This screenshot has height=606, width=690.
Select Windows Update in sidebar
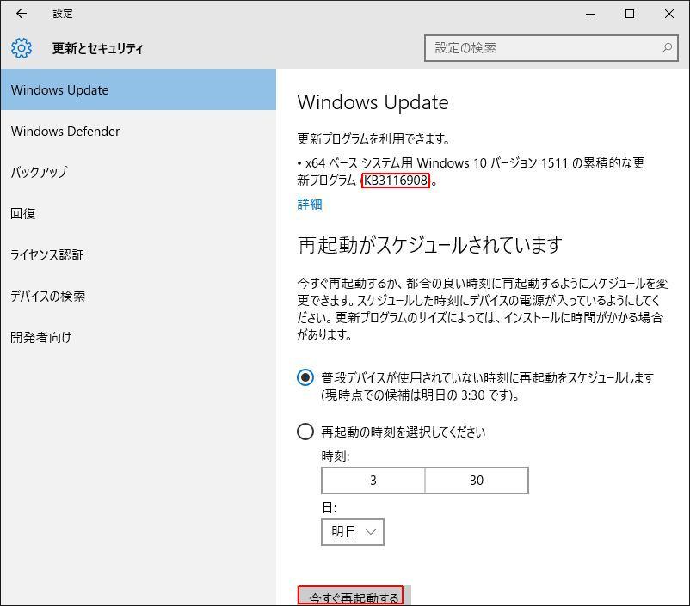point(138,90)
